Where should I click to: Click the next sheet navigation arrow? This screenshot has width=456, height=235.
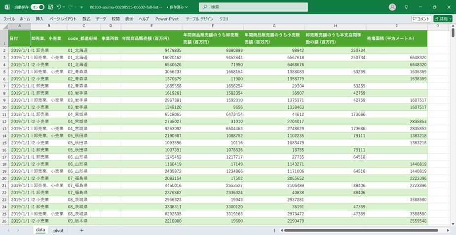[x=18, y=230]
